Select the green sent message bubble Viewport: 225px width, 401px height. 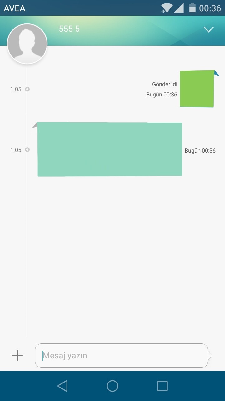tap(197, 89)
